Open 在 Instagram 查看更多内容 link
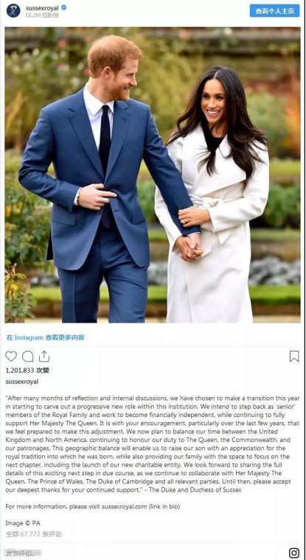The width and height of the screenshot is (306, 560). tap(46, 337)
